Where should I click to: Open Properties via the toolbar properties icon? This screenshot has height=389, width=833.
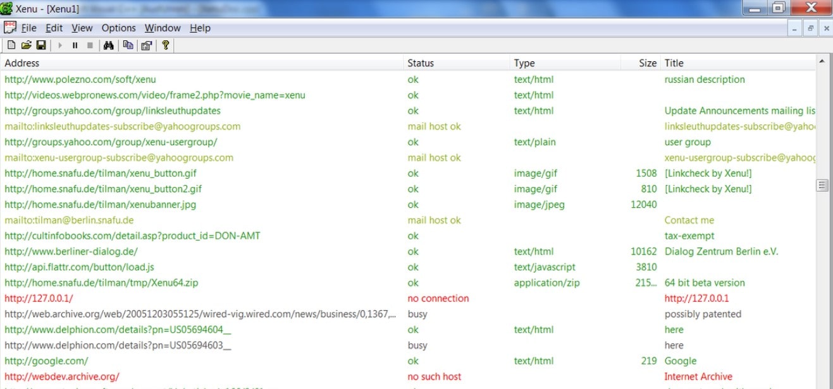tap(146, 45)
